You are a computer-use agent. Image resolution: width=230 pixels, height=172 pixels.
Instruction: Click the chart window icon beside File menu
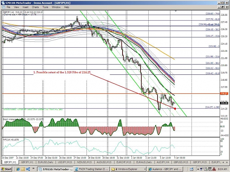(3, 7)
